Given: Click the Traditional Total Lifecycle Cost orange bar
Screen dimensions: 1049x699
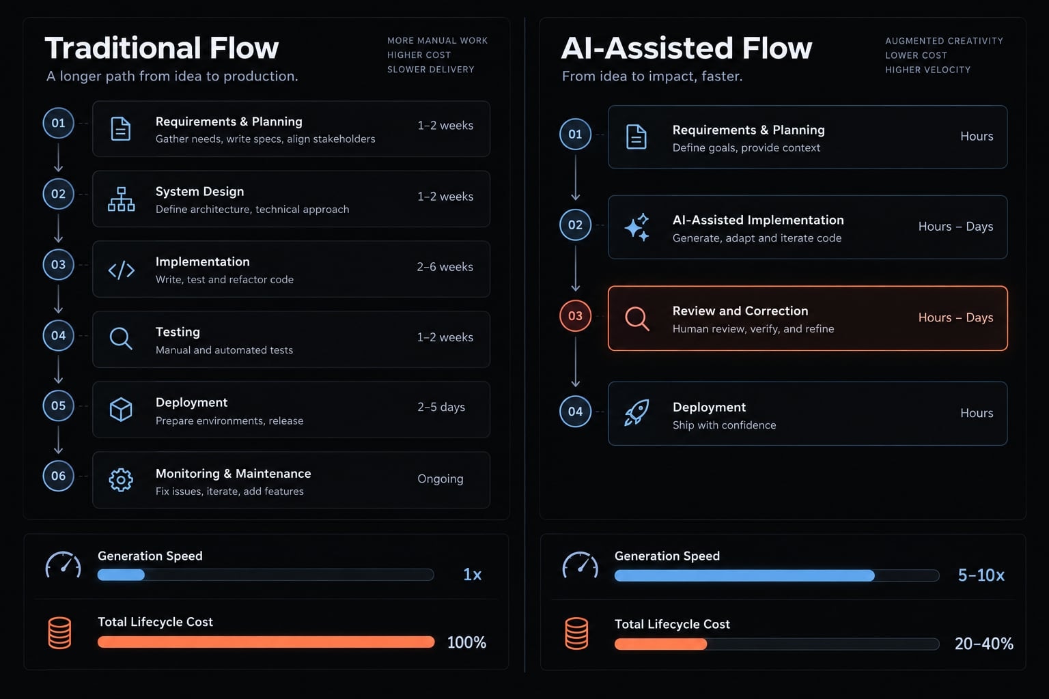Looking at the screenshot, I should pyautogui.click(x=266, y=642).
